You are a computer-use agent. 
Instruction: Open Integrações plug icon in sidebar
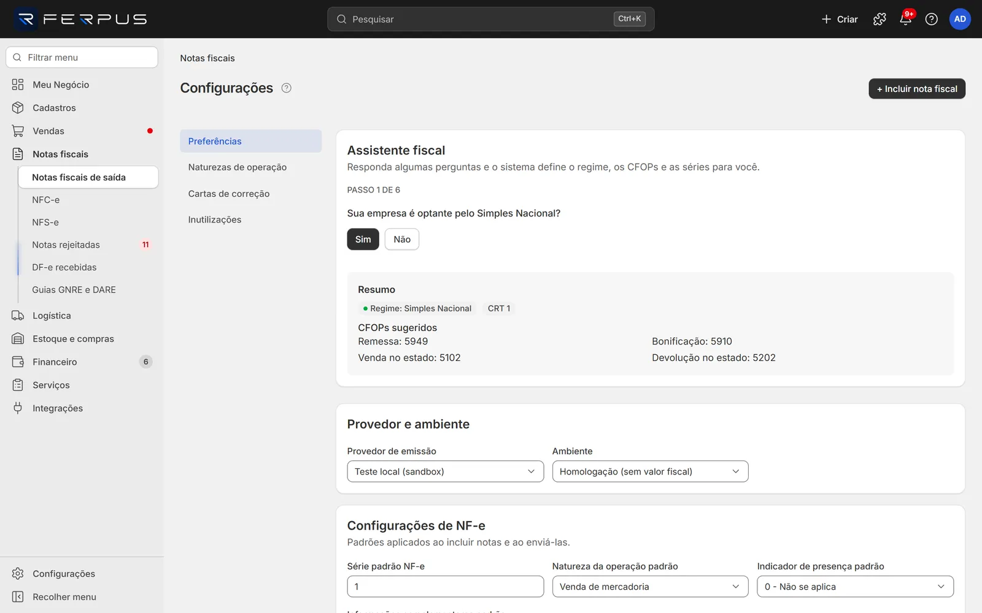coord(18,408)
